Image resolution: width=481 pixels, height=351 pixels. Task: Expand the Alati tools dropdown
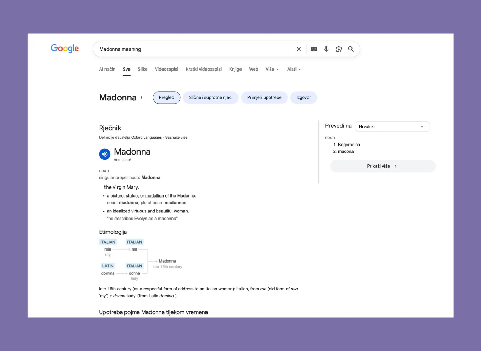[294, 69]
